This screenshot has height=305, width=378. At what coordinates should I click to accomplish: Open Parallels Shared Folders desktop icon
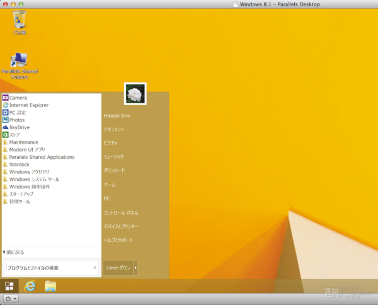(x=20, y=66)
